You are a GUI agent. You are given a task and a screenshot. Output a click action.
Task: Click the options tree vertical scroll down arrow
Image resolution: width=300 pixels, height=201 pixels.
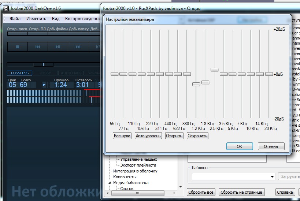(181, 187)
